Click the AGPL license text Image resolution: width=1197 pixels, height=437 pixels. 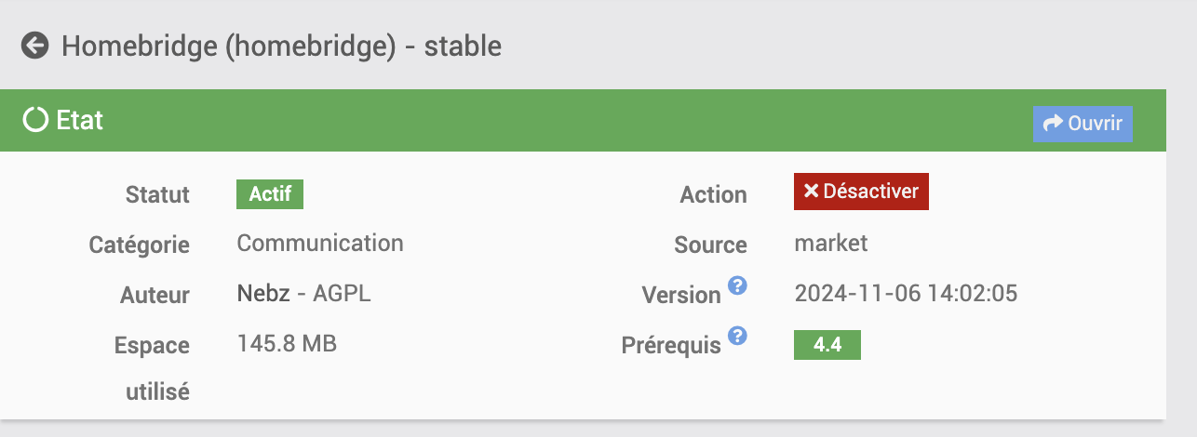click(x=342, y=294)
